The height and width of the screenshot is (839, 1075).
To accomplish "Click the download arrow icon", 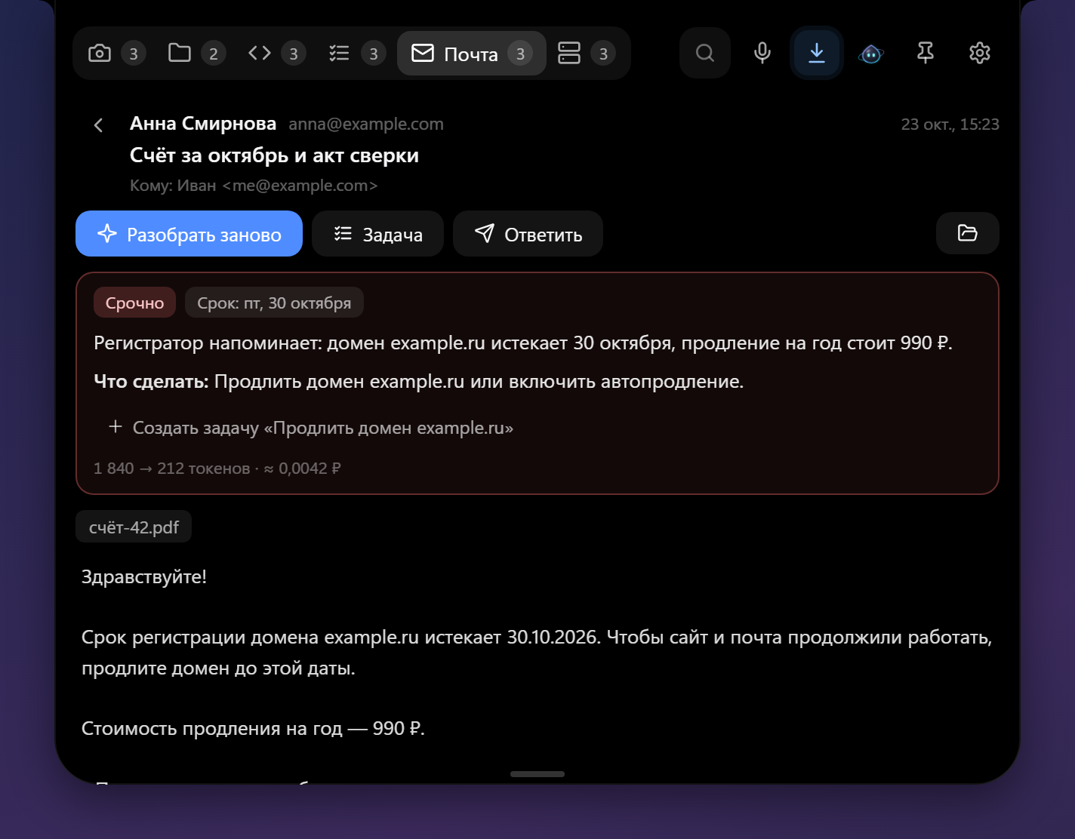I will click(817, 53).
